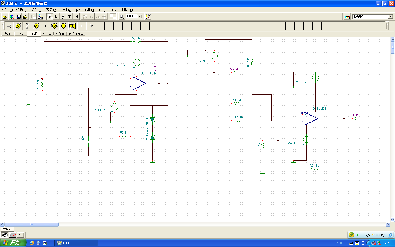Open the 分析(A) menu
The height and width of the screenshot is (247, 395).
click(x=66, y=10)
